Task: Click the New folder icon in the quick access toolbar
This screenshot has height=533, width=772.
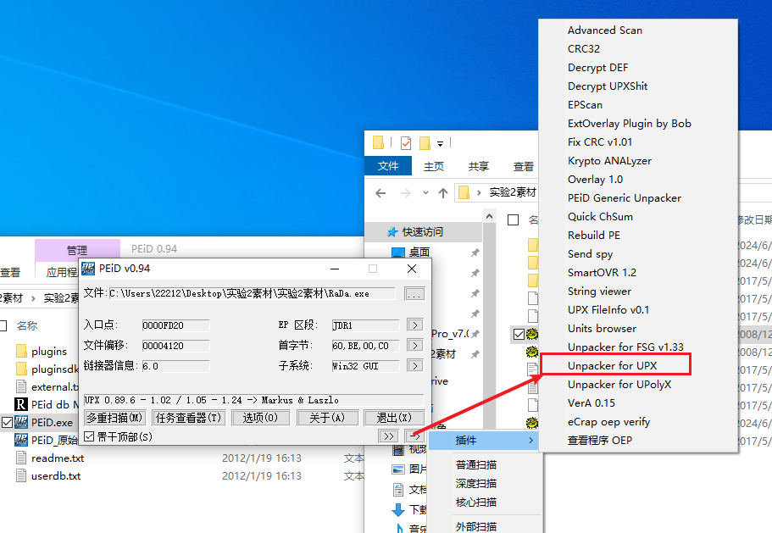Action: tap(425, 142)
